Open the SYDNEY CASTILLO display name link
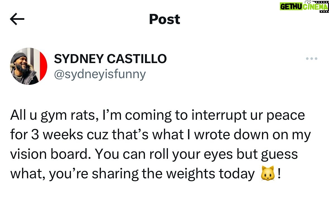 [110, 59]
